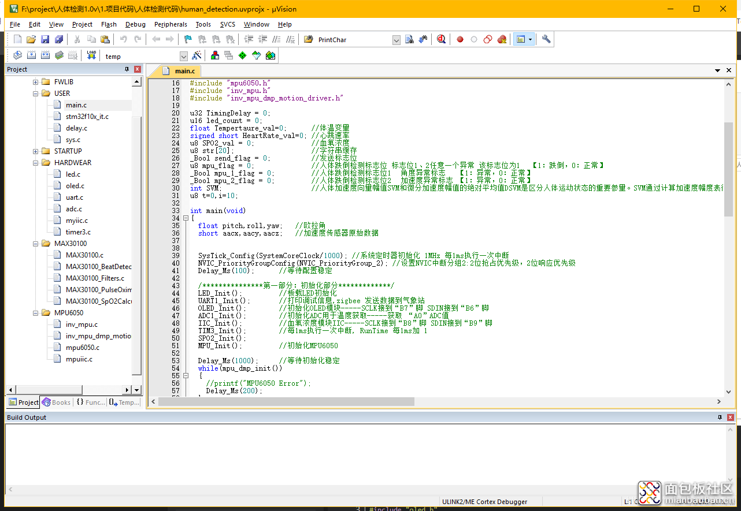Viewport: 741px width, 511px height.
Task: Open Options for Target magic wand icon
Action: tap(197, 55)
